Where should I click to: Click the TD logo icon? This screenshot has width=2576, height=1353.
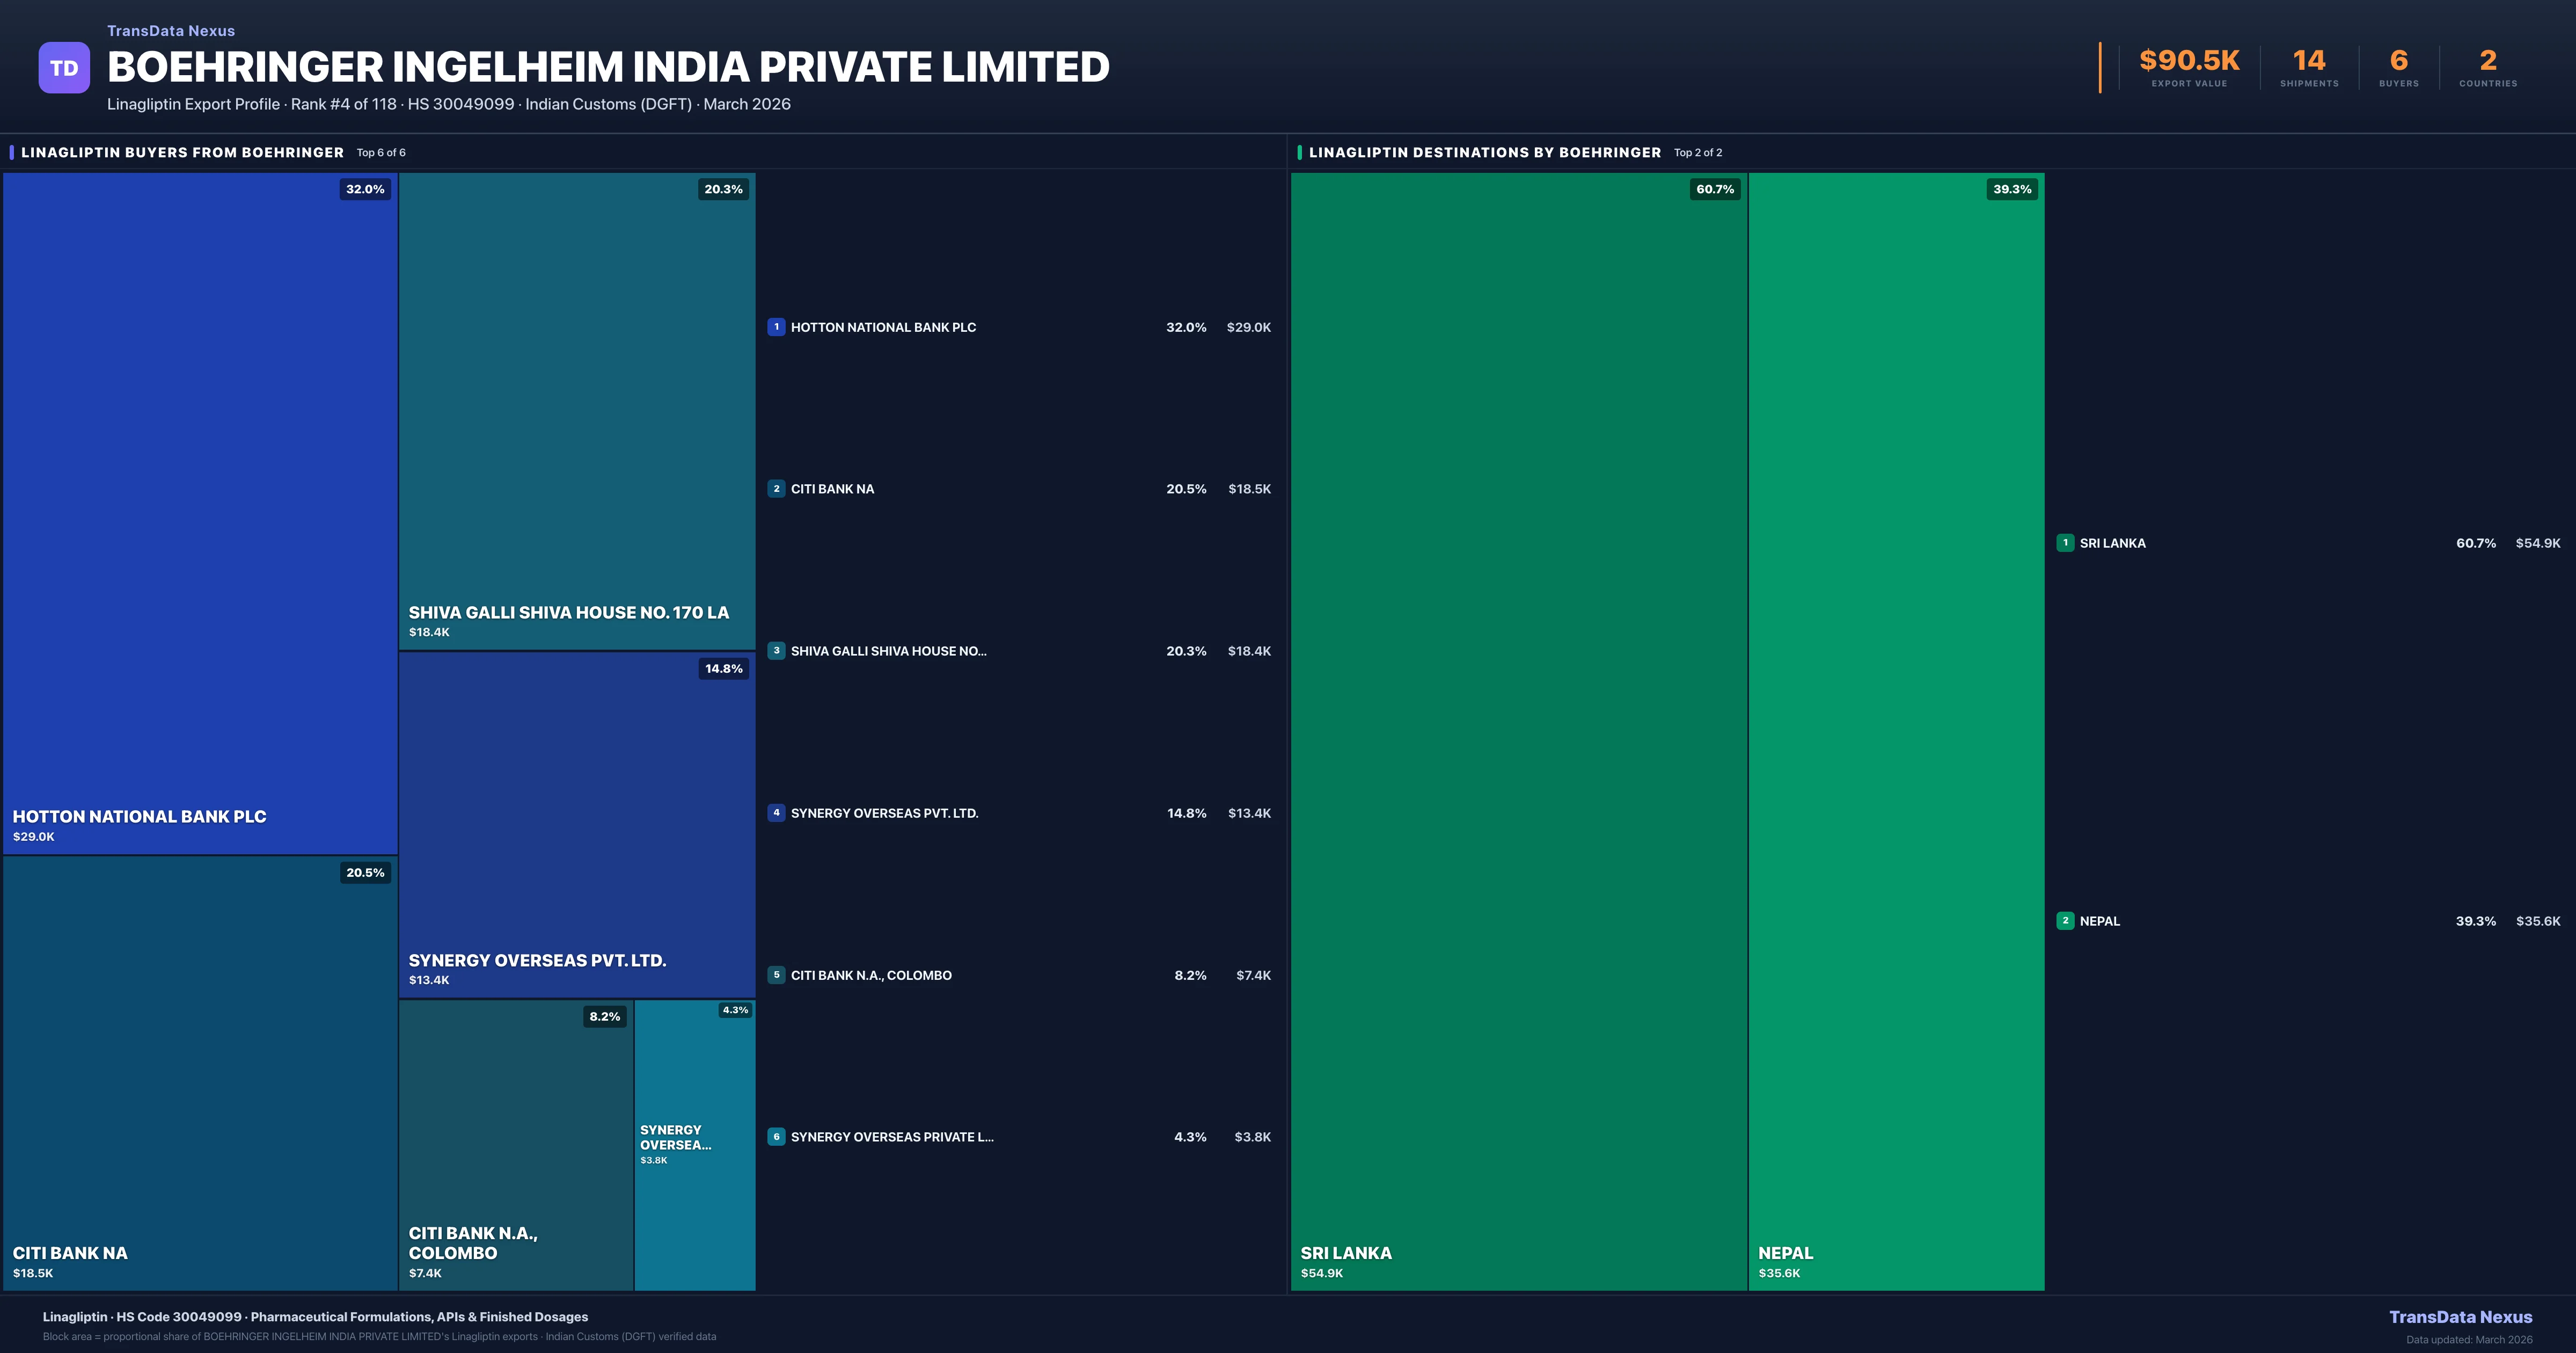pos(64,68)
